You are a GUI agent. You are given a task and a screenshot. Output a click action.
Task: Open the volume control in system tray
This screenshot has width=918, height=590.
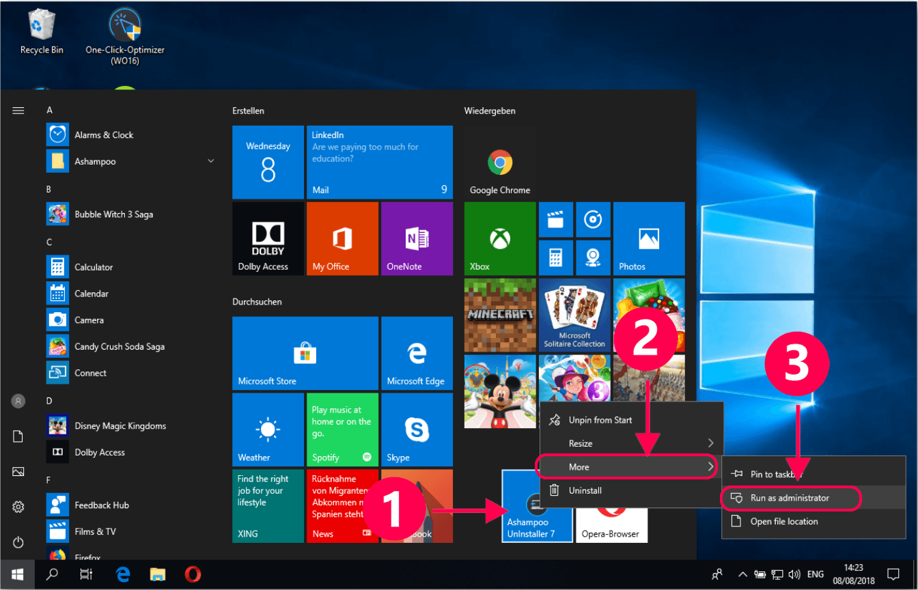[794, 574]
